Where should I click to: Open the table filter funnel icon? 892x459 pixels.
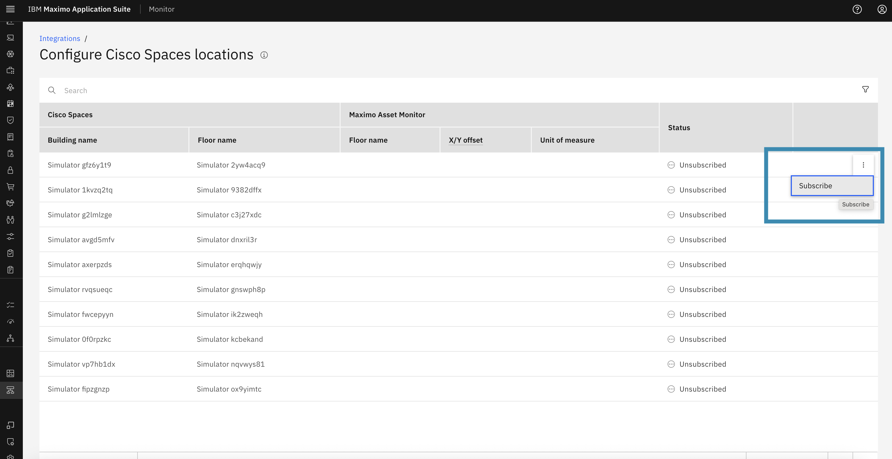865,90
